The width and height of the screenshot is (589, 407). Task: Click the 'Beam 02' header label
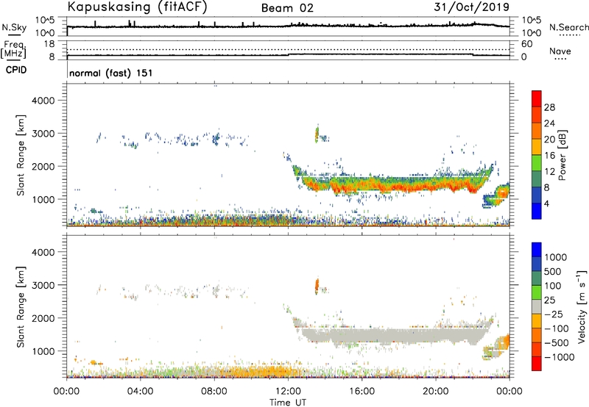pos(287,8)
